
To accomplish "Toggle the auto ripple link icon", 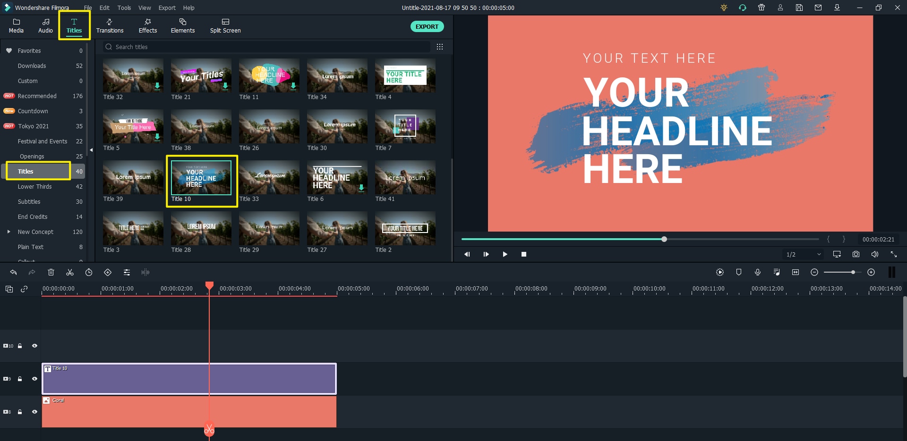I will 24,289.
